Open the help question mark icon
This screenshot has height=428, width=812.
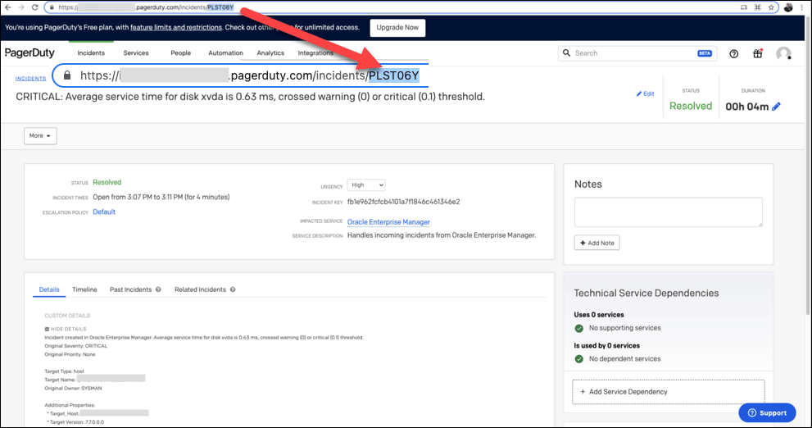[734, 53]
